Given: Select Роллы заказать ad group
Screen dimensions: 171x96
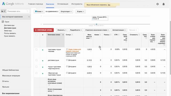Looking at the screenshot, I should [10, 33].
